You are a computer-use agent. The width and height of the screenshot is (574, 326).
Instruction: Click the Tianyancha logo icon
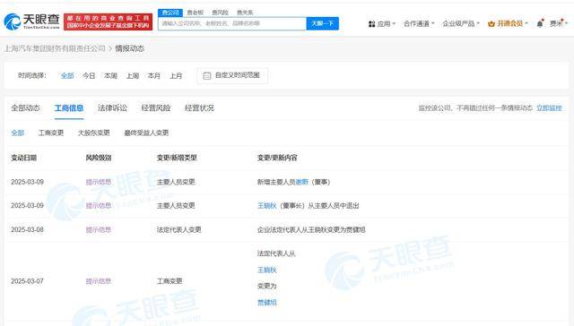pyautogui.click(x=13, y=21)
